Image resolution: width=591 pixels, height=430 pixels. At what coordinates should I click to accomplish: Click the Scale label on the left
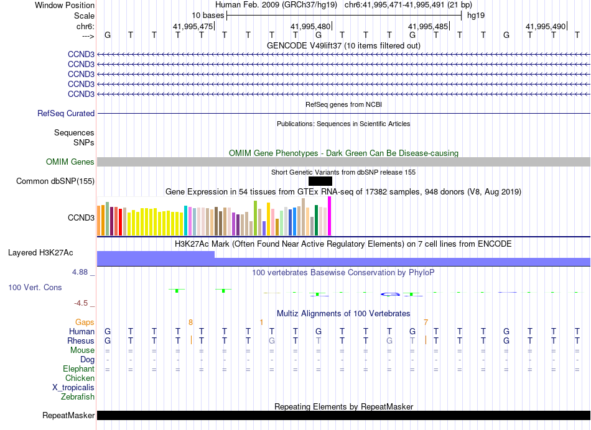(x=84, y=16)
